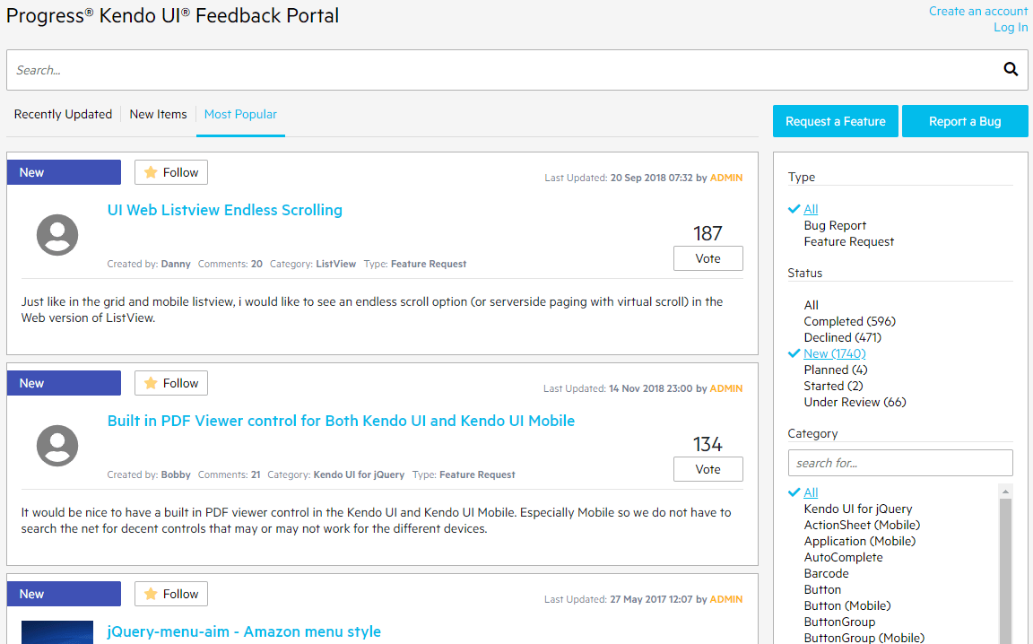This screenshot has height=644, width=1033.
Task: Focus the Category search box
Action: (900, 463)
